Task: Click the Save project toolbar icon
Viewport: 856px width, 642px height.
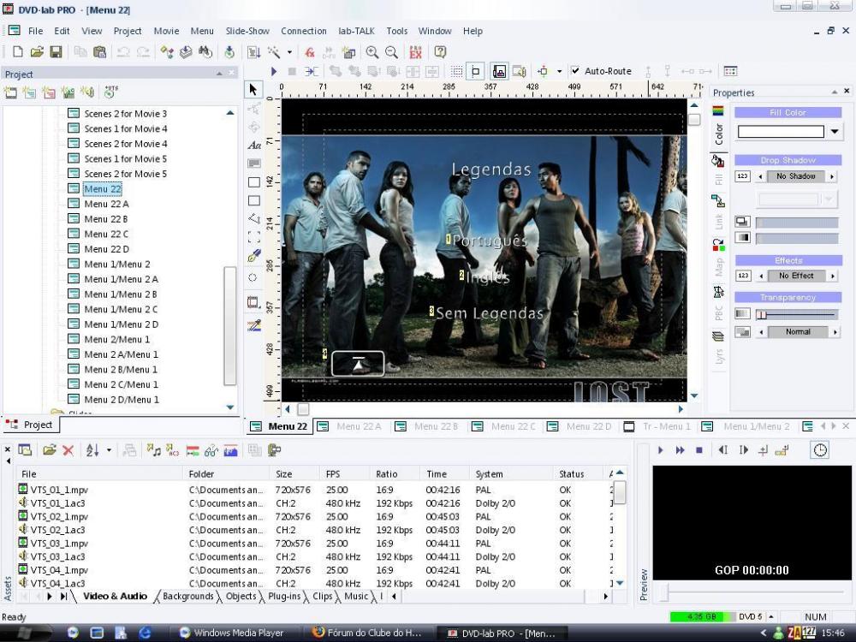Action: point(56,52)
